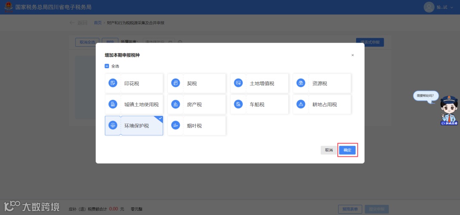460x215 pixels.
Task: Go to 首页 breadcrumb link
Action: (x=98, y=23)
